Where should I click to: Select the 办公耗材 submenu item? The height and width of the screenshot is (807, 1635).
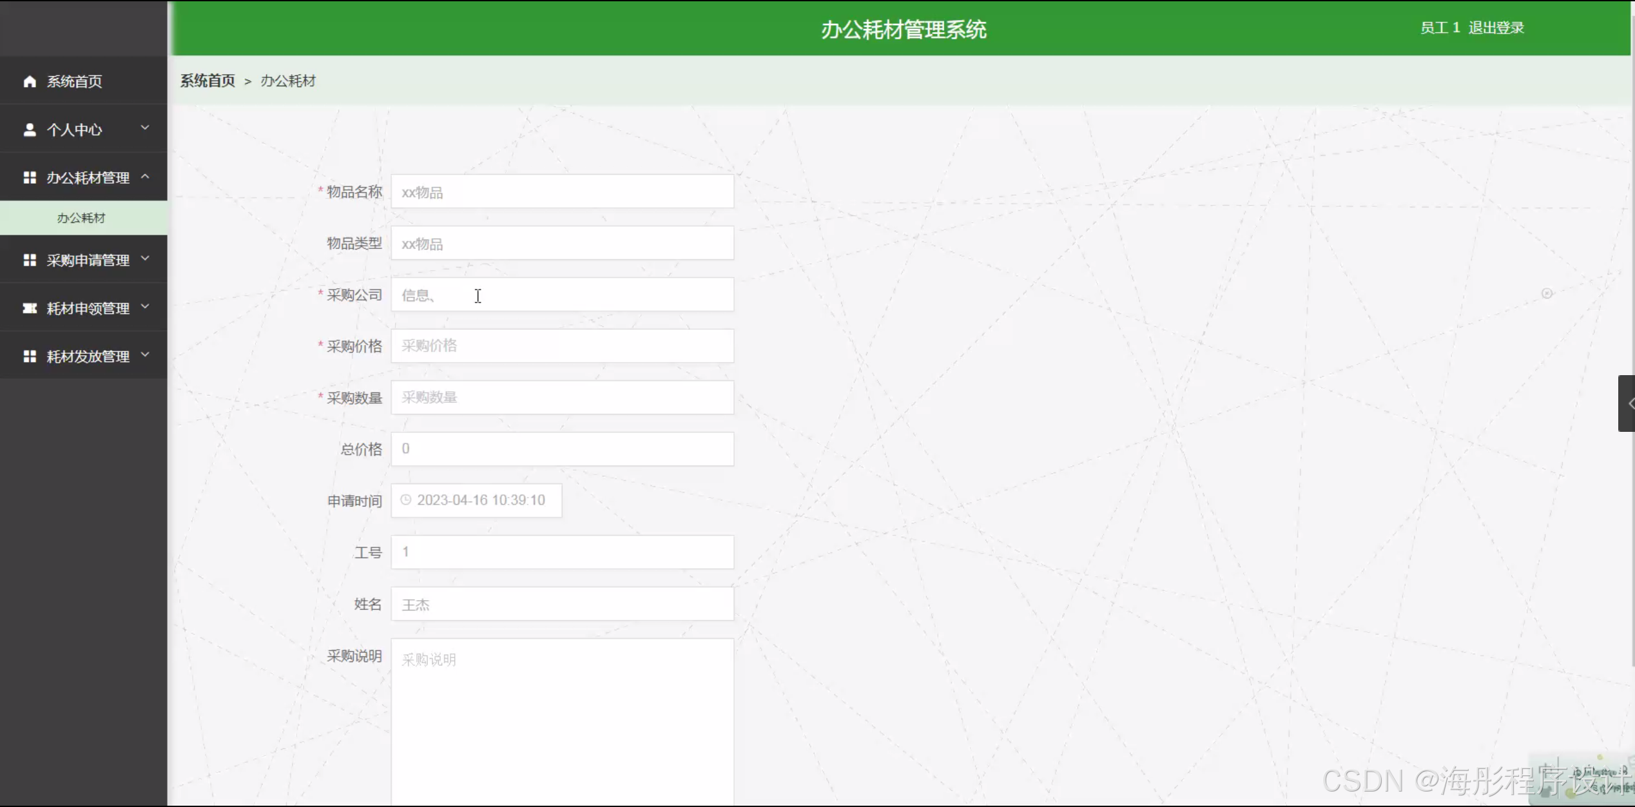tap(81, 218)
